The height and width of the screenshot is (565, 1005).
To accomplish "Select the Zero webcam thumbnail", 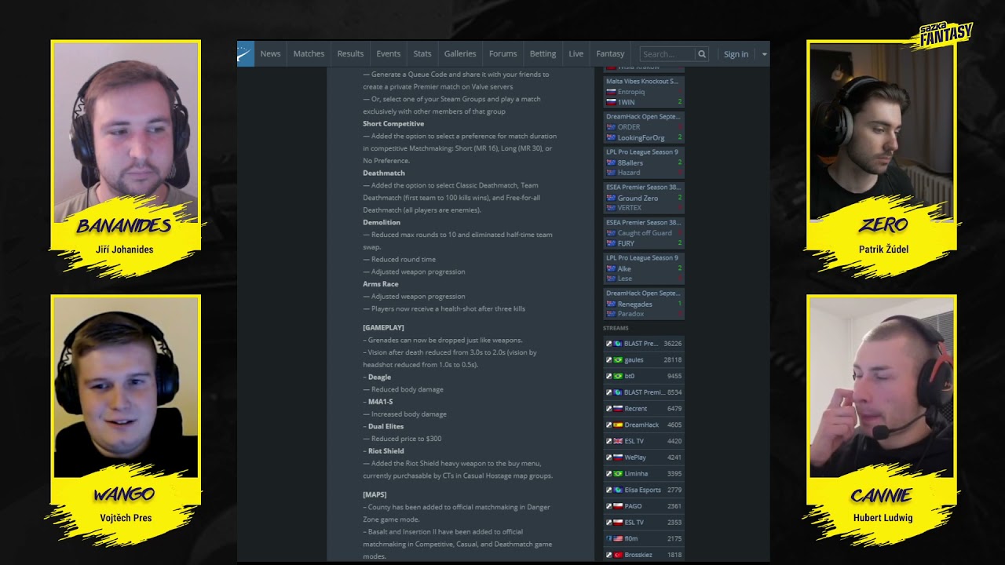I will point(881,132).
